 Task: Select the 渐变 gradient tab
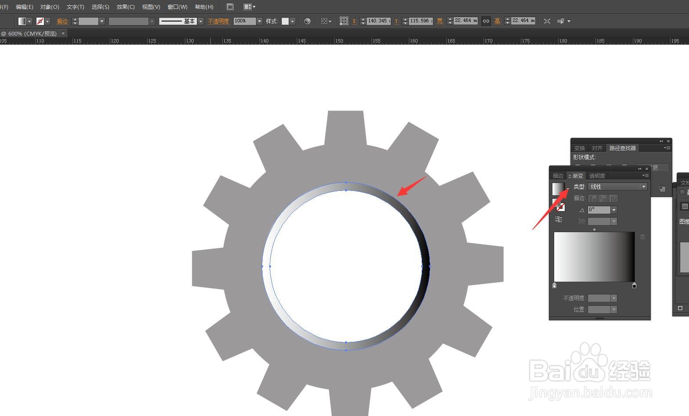576,176
